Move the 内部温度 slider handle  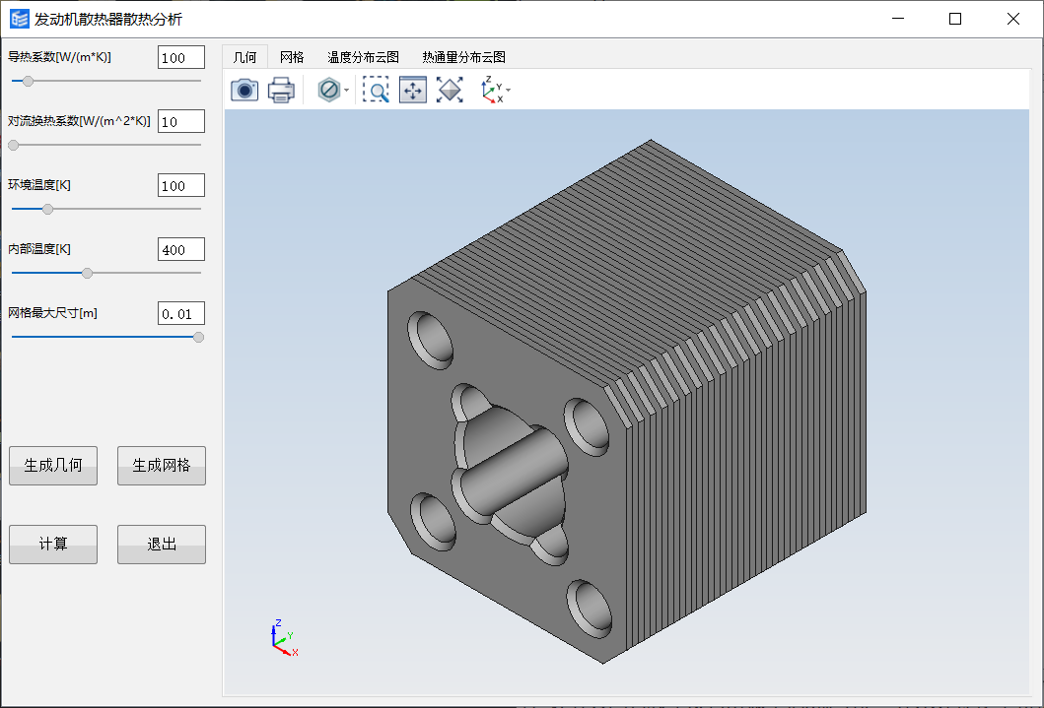87,273
